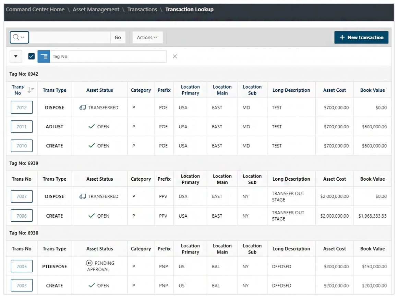
Task: Click the Trans No sort descending icon
Action: point(31,90)
